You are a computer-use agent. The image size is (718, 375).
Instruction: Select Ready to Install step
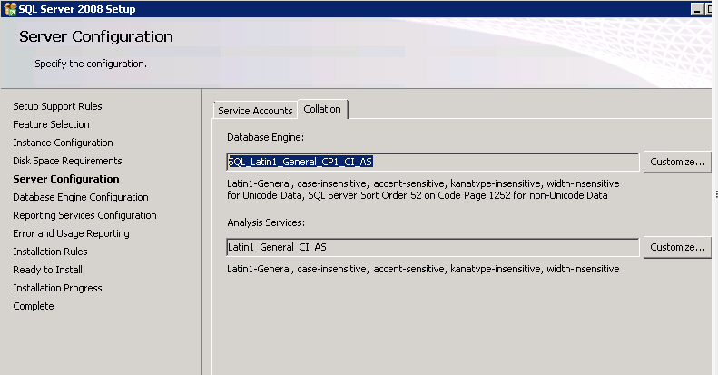[x=47, y=270]
